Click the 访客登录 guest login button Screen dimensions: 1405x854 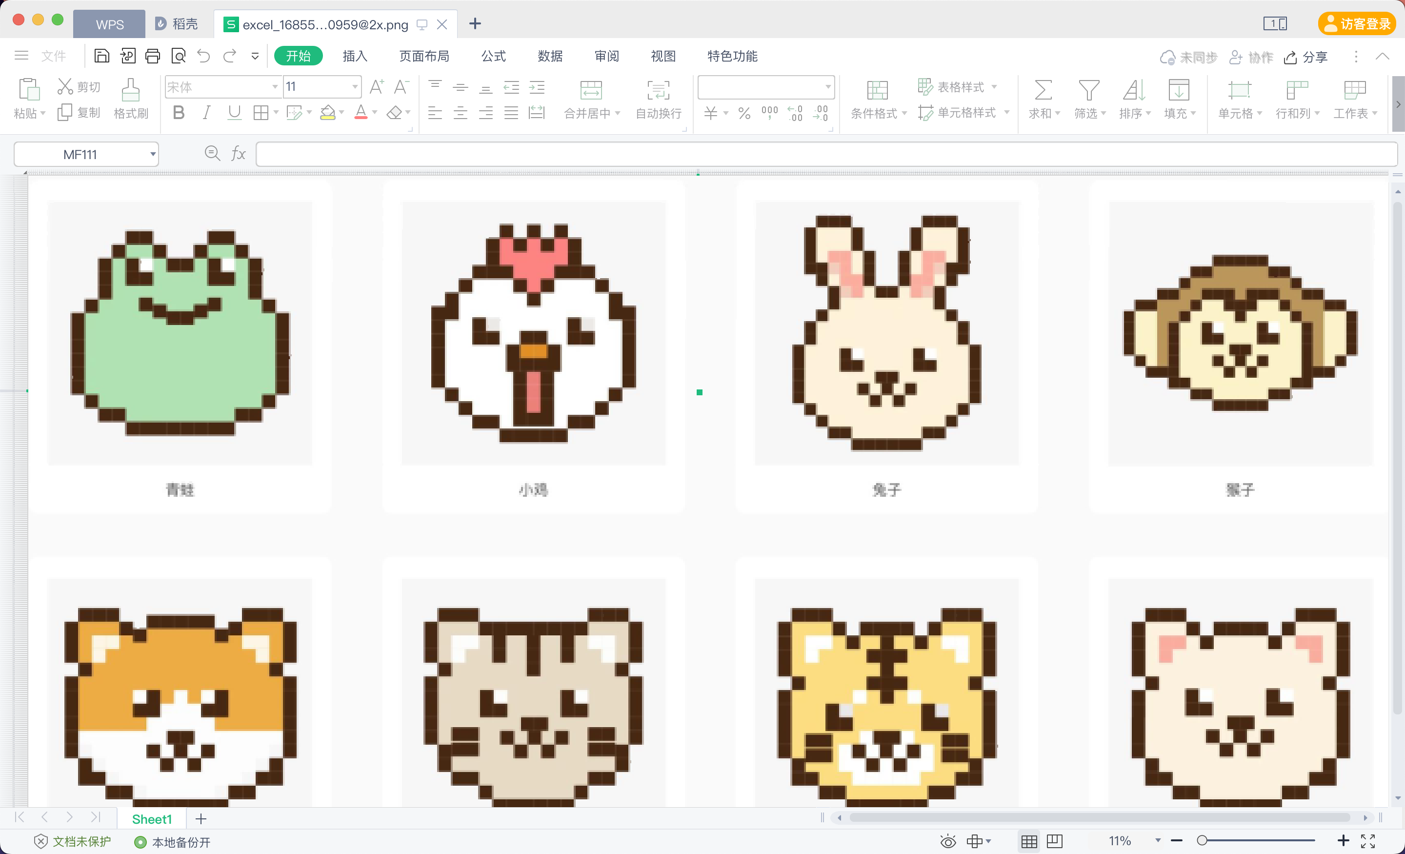[x=1357, y=23]
